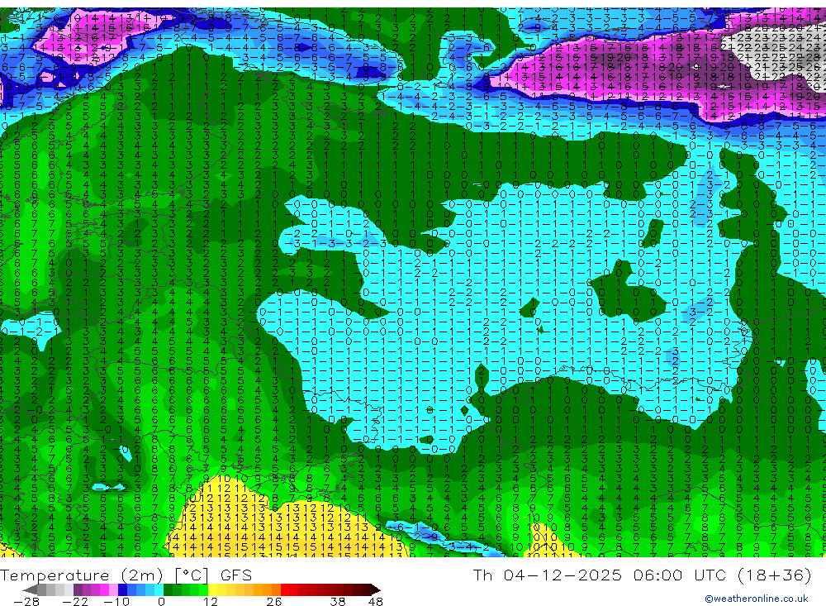The image size is (826, 606).
Task: Click the "-10" legend label
Action: pos(116,602)
